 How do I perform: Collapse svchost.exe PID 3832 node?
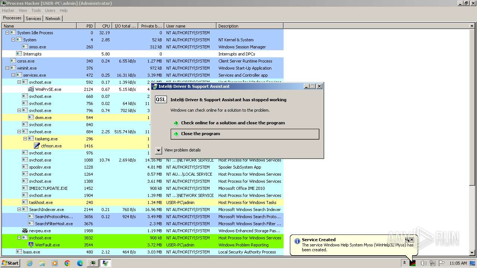(x=19, y=238)
